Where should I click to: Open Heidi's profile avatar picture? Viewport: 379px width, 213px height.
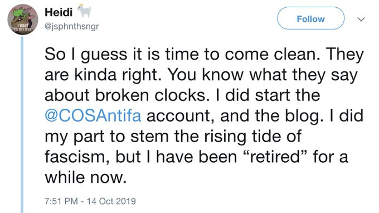[x=23, y=20]
